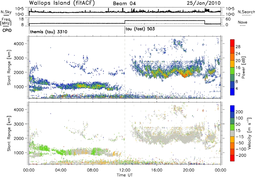This screenshot has height=177, width=255.
Task: Click the light green 12–16 dB power segment
Action: 232,71
